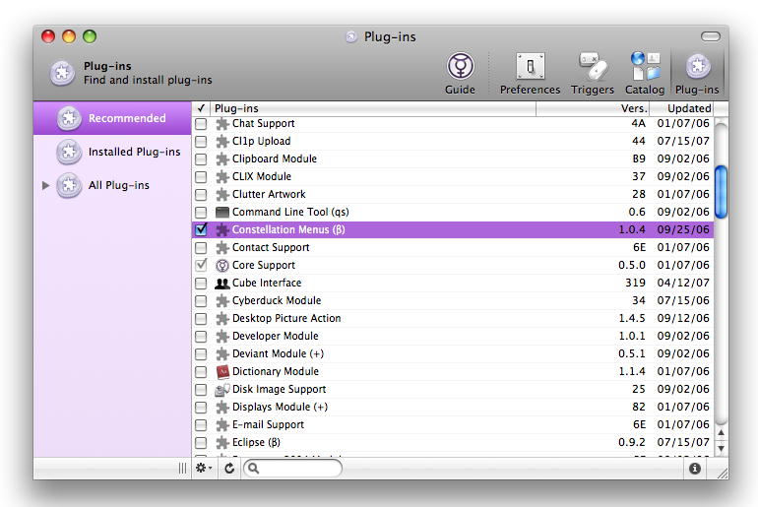Click the Installed Plug-ins sidebar icon
The image size is (758, 507).
69,152
